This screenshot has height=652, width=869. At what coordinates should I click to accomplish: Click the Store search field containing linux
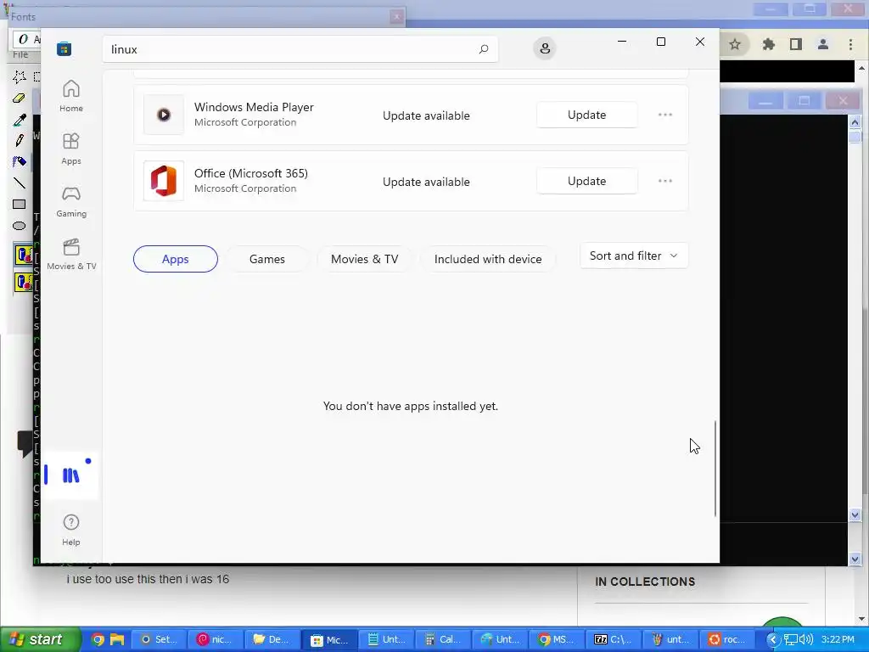300,48
